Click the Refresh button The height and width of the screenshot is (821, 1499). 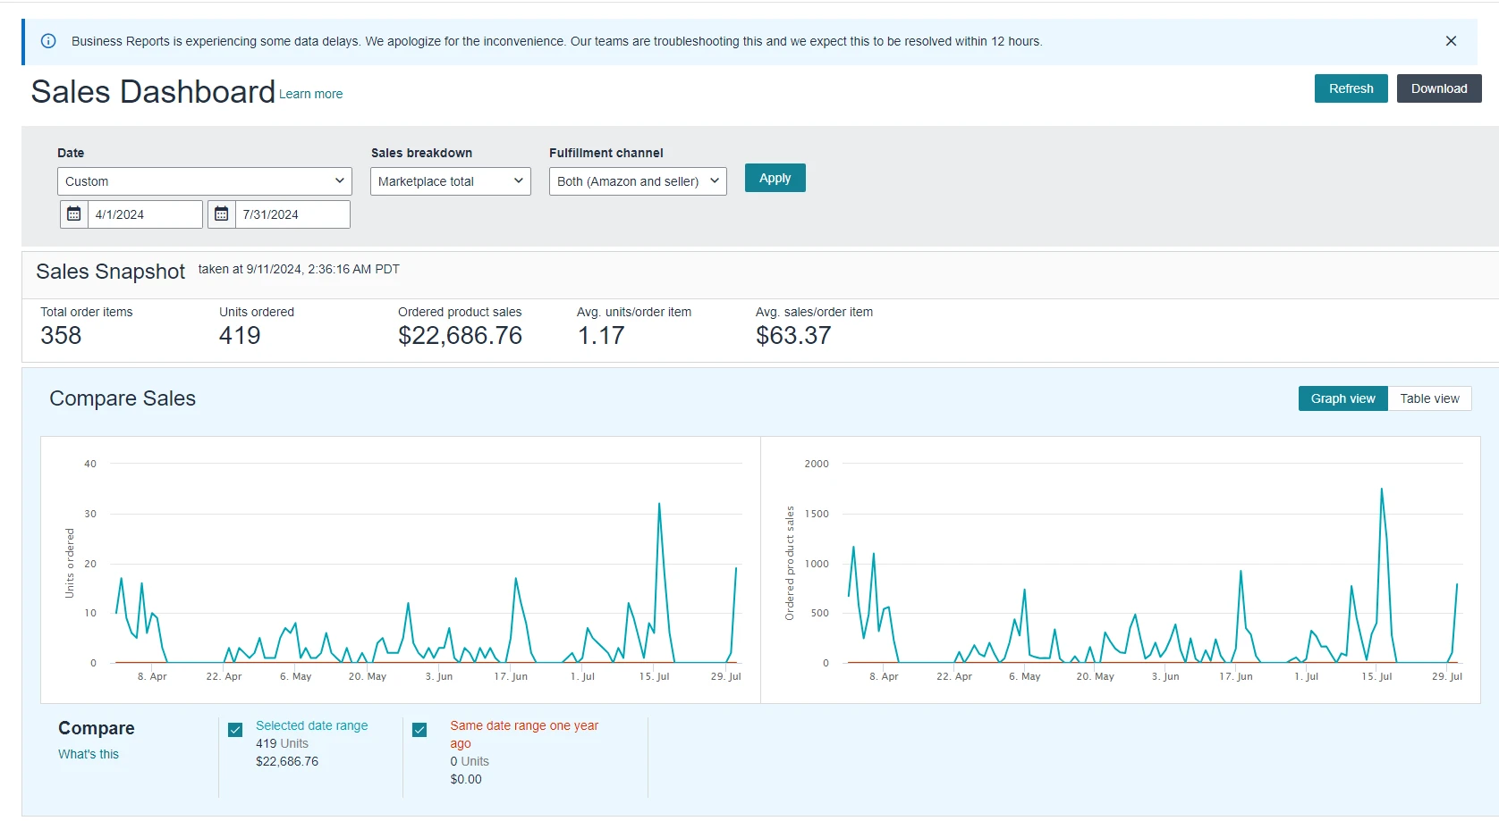(x=1351, y=88)
